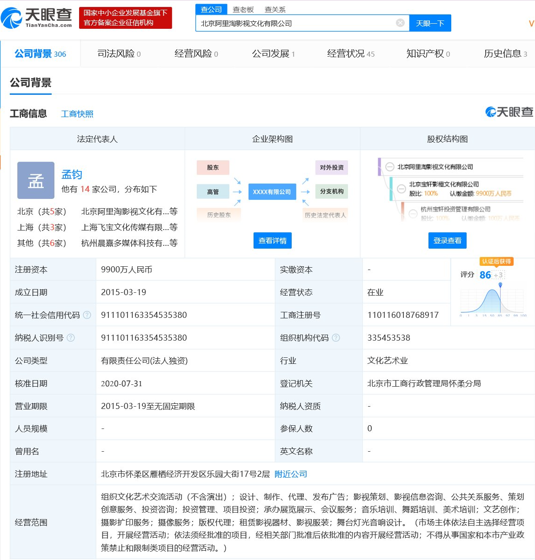Click the 认证后获得 badge
535x560 pixels.
pos(496,262)
